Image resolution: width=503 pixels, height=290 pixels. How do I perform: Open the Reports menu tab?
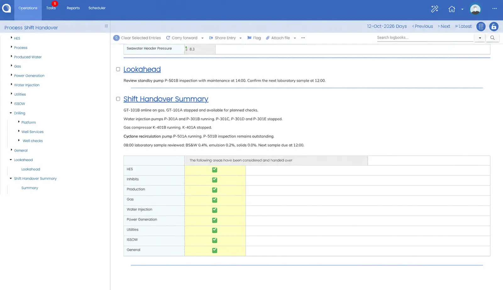[73, 8]
